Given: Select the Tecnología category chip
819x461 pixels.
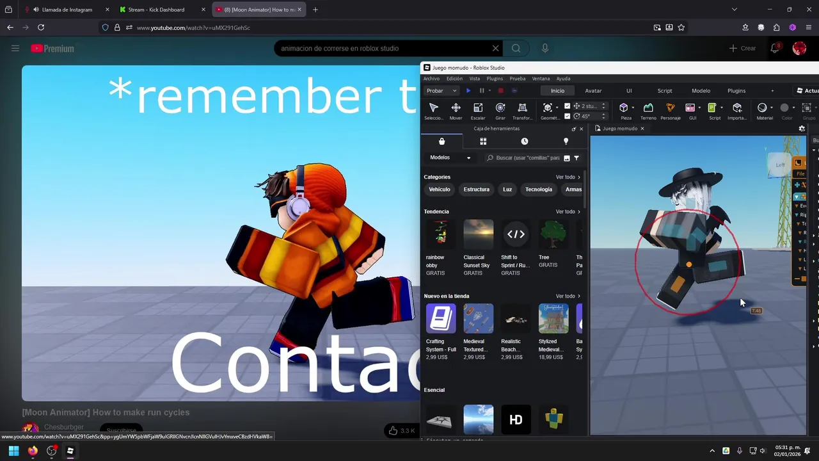Looking at the screenshot, I should [539, 190].
